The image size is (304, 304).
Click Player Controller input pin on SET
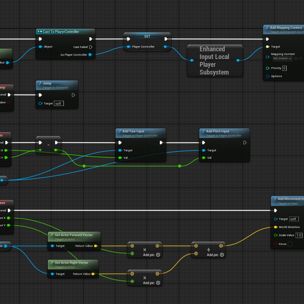coord(128,47)
